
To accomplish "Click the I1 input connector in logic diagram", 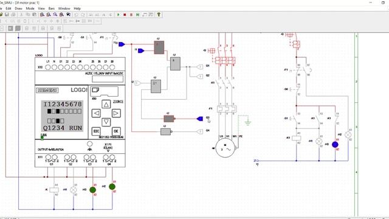I will (x=140, y=50).
